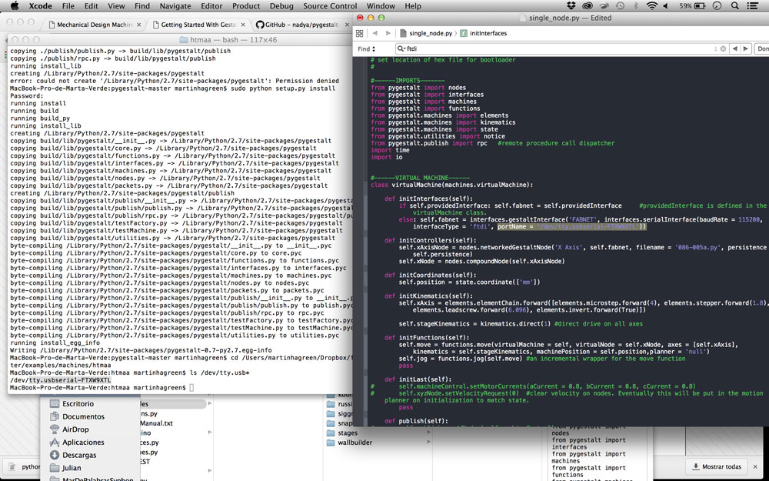
Task: Select the wallbuilder folder in Finder
Action: tap(350, 443)
